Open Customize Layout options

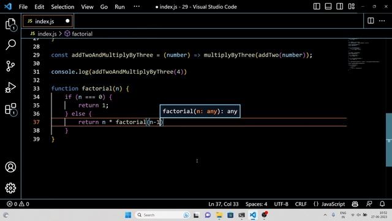(x=351, y=7)
